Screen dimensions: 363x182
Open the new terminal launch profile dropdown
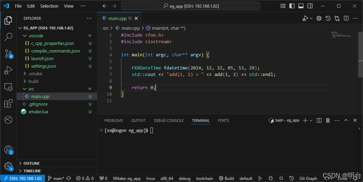pos(311,120)
